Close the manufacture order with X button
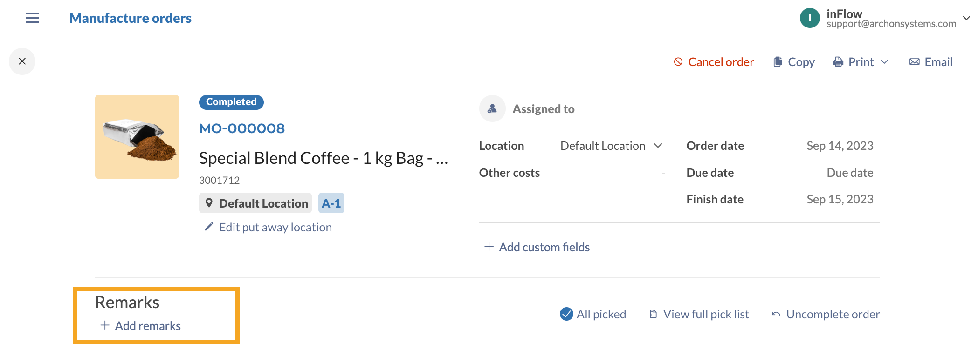Viewport: 978px width, 350px height. (x=22, y=61)
